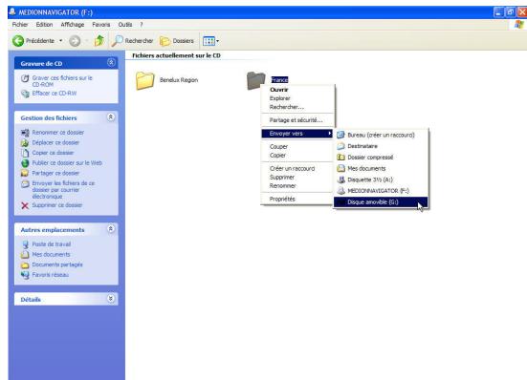Toggle the Dossiers folders pane
This screenshot has width=527, height=380.
177,41
